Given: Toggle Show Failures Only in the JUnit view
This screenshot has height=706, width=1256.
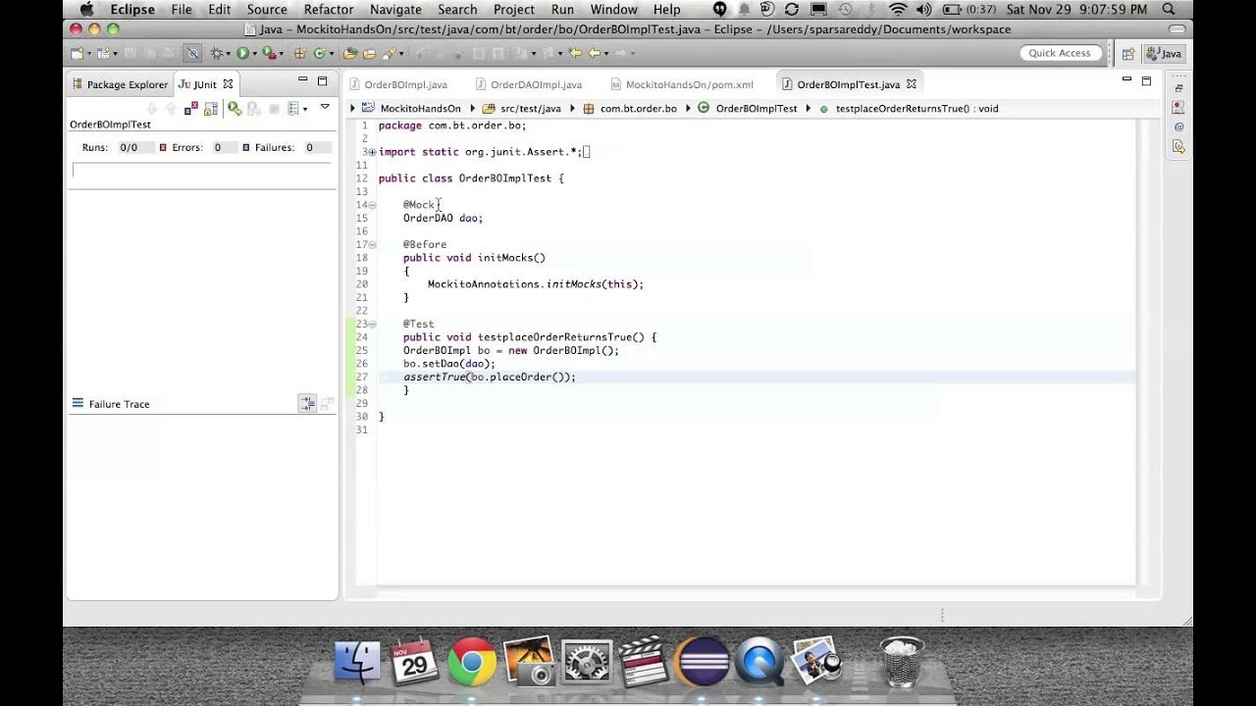Looking at the screenshot, I should click(191, 108).
